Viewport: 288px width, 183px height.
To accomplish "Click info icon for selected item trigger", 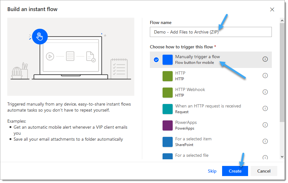I will pyautogui.click(x=265, y=141).
